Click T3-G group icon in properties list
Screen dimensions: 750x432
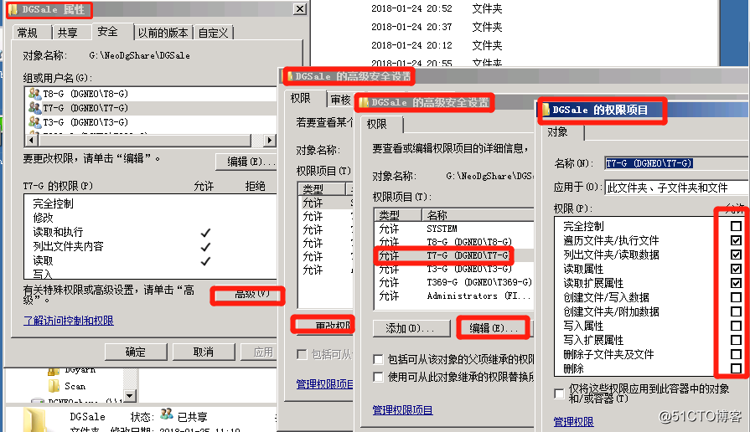pyautogui.click(x=34, y=122)
